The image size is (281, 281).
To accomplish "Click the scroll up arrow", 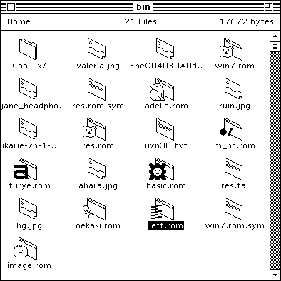I will coord(275,36).
